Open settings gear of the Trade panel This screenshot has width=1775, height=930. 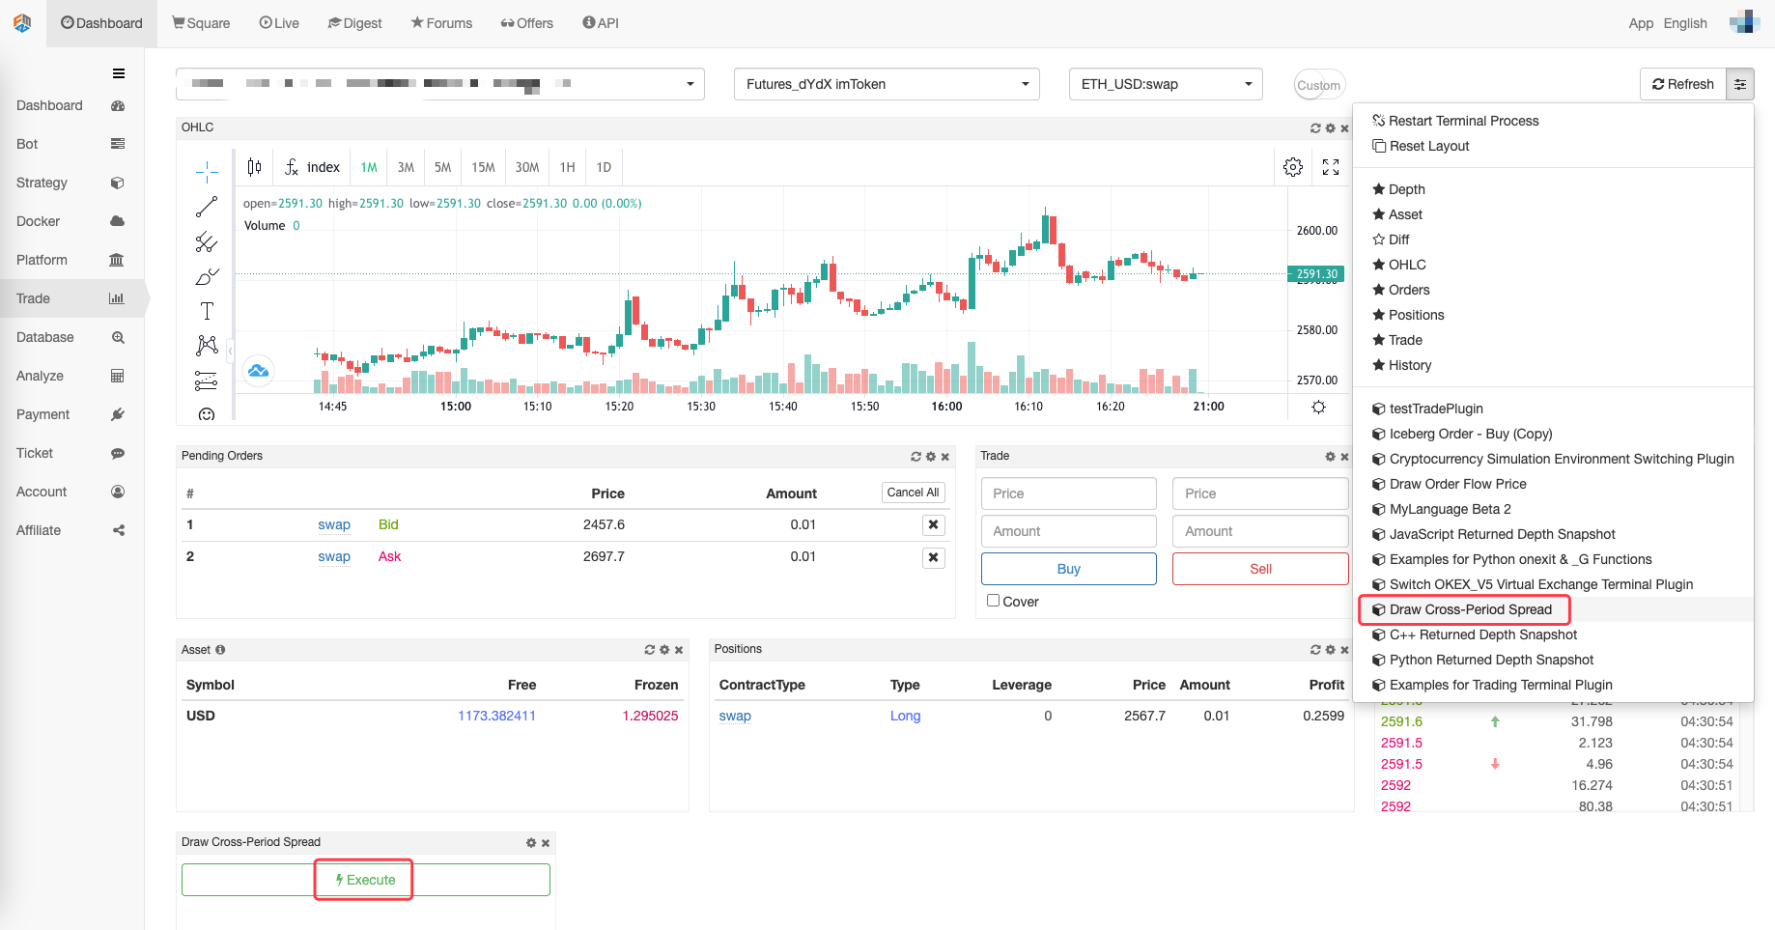tap(1330, 457)
